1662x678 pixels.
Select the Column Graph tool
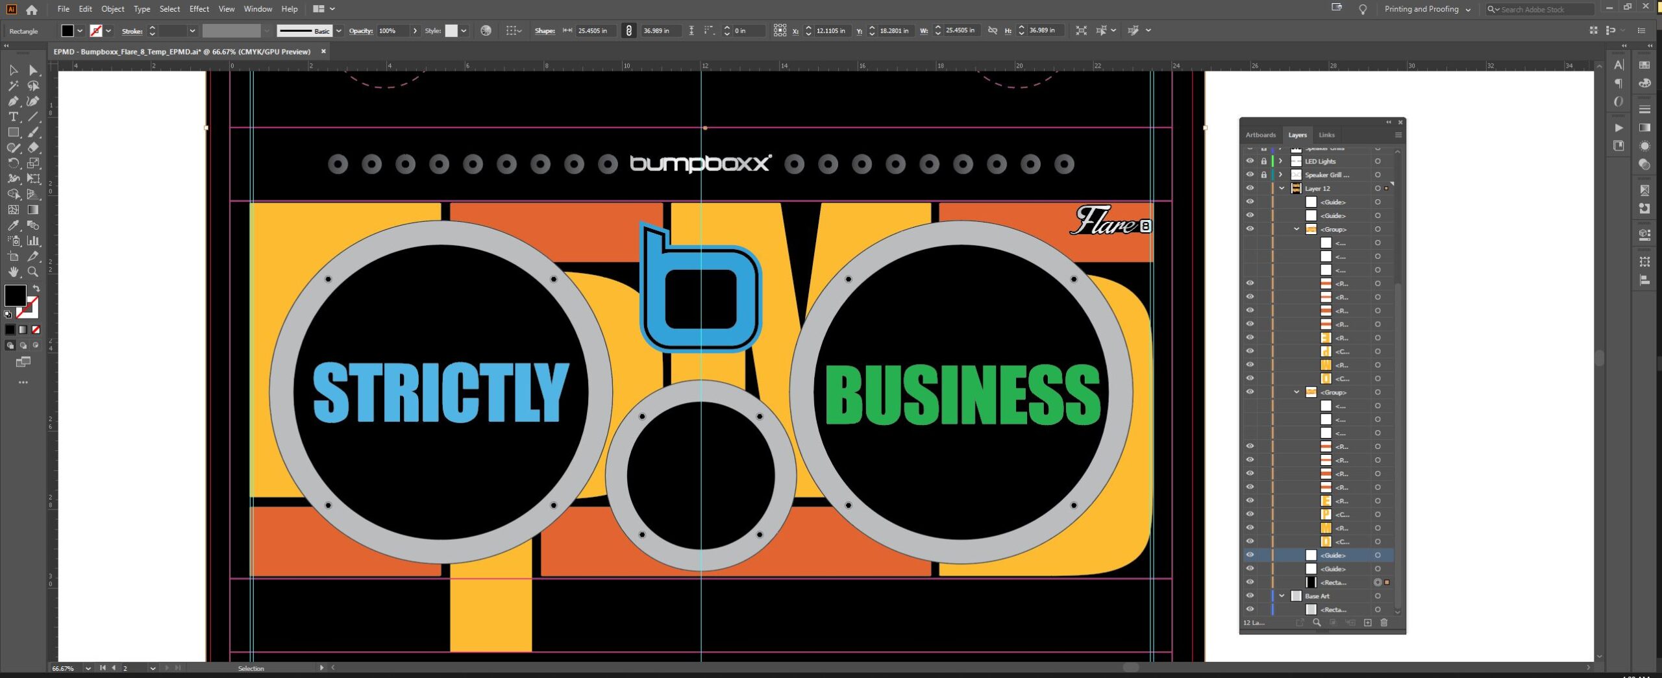[x=33, y=241]
